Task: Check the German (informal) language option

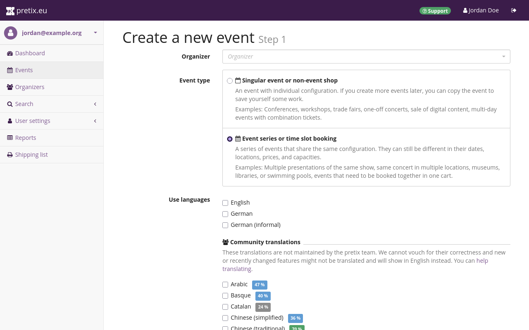Action: coord(225,225)
